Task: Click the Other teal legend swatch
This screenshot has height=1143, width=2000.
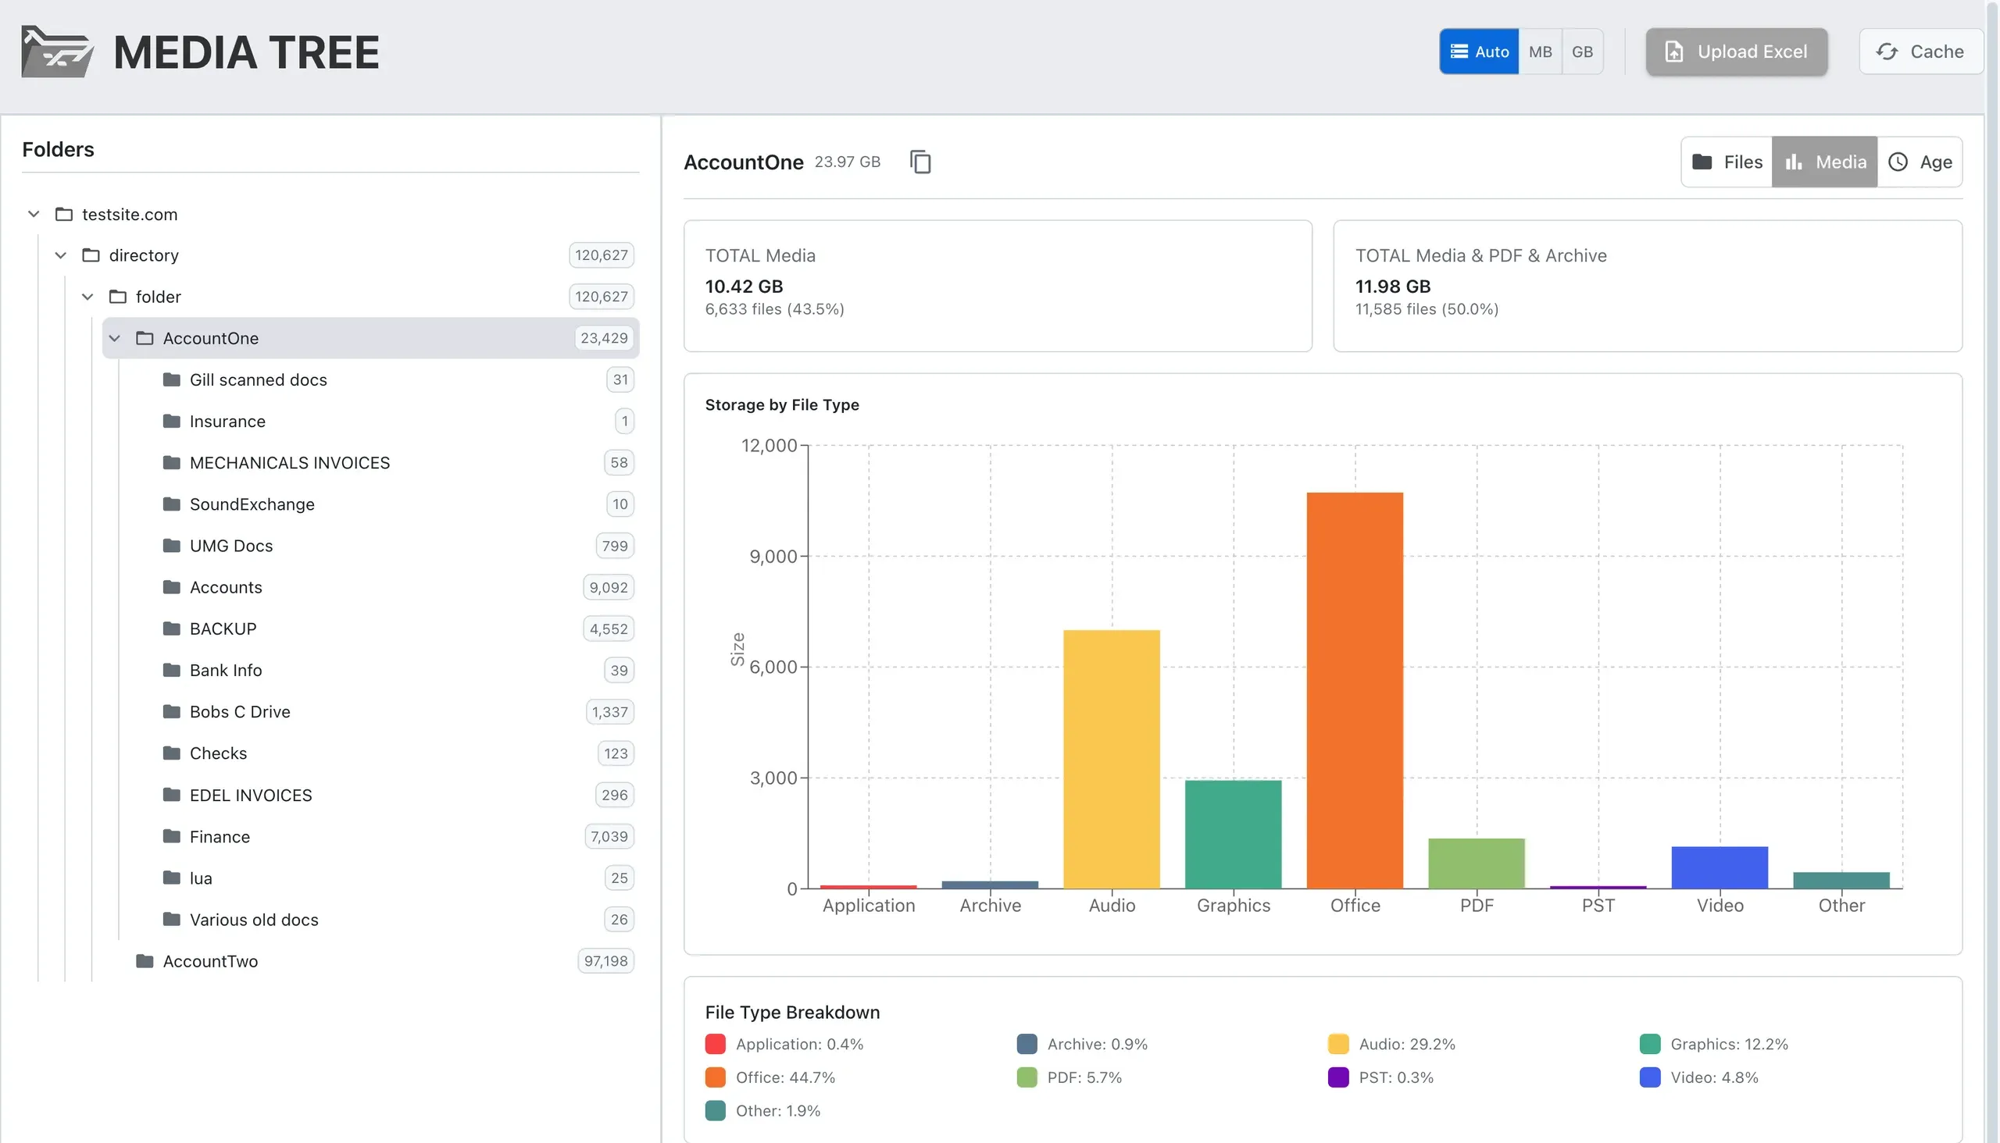Action: pos(716,1111)
